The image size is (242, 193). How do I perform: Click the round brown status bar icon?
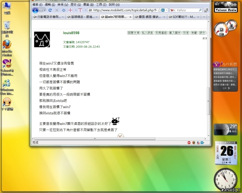pyautogui.click(x=194, y=142)
